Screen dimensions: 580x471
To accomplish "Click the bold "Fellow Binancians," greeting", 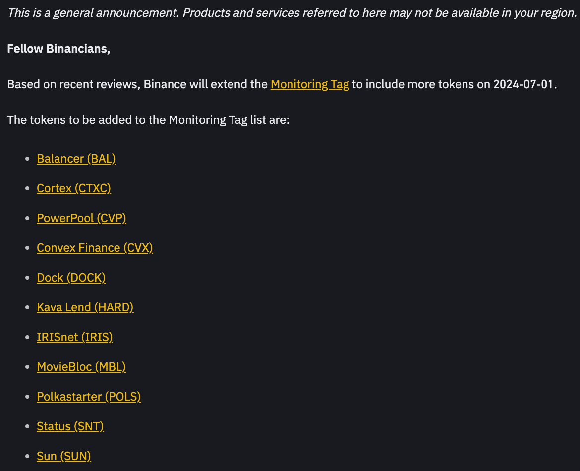I will [58, 49].
